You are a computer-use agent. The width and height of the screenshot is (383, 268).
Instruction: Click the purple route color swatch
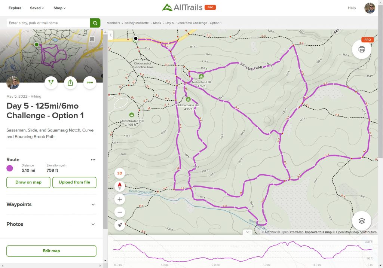(x=10, y=168)
